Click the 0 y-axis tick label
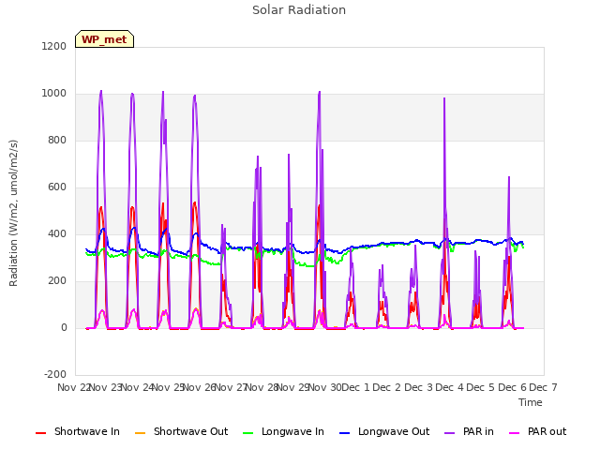 click(x=64, y=327)
